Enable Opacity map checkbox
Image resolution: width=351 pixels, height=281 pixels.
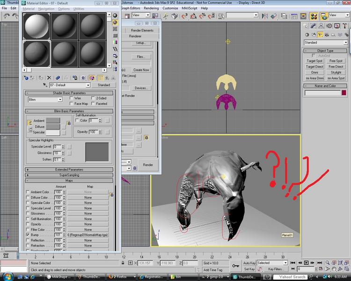point(28,224)
